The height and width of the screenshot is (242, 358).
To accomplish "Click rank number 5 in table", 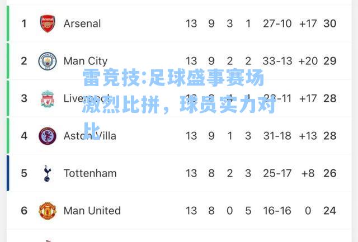I will tap(24, 173).
